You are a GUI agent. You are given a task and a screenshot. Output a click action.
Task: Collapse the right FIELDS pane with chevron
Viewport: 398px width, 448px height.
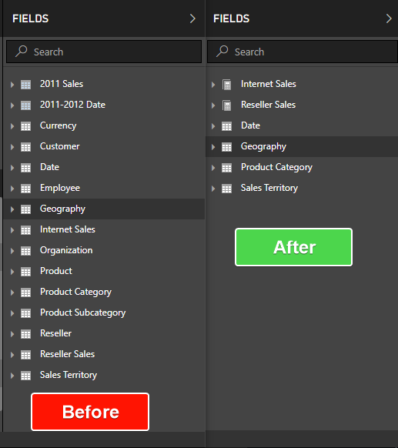tap(389, 18)
